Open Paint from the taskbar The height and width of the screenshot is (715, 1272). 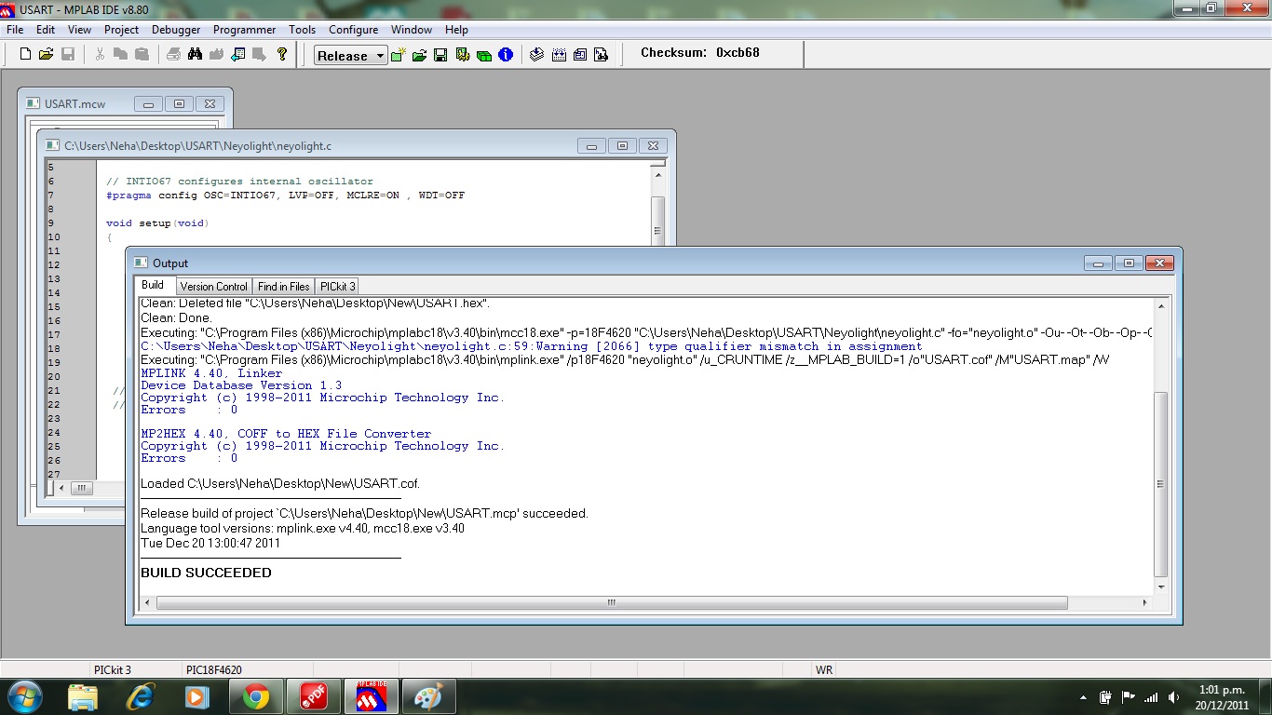coord(429,696)
